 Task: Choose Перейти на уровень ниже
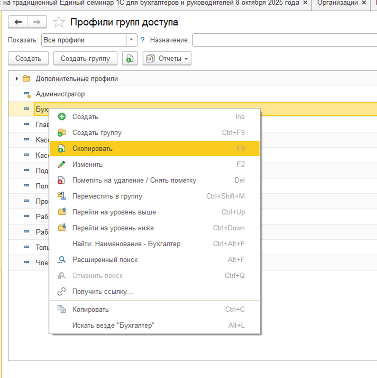coord(155,228)
